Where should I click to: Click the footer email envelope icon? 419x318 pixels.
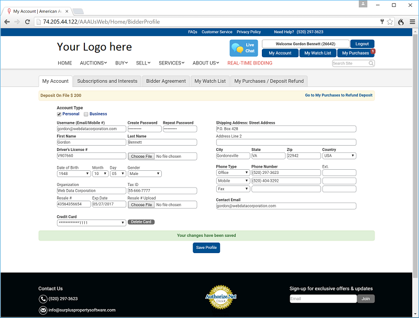tap(43, 310)
